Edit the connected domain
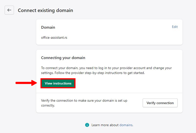The image size is (196, 133). (175, 27)
